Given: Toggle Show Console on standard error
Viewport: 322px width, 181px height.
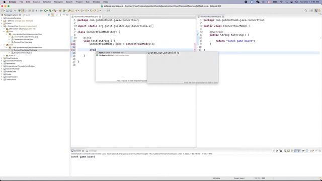Looking at the screenshot, I should [299, 151].
